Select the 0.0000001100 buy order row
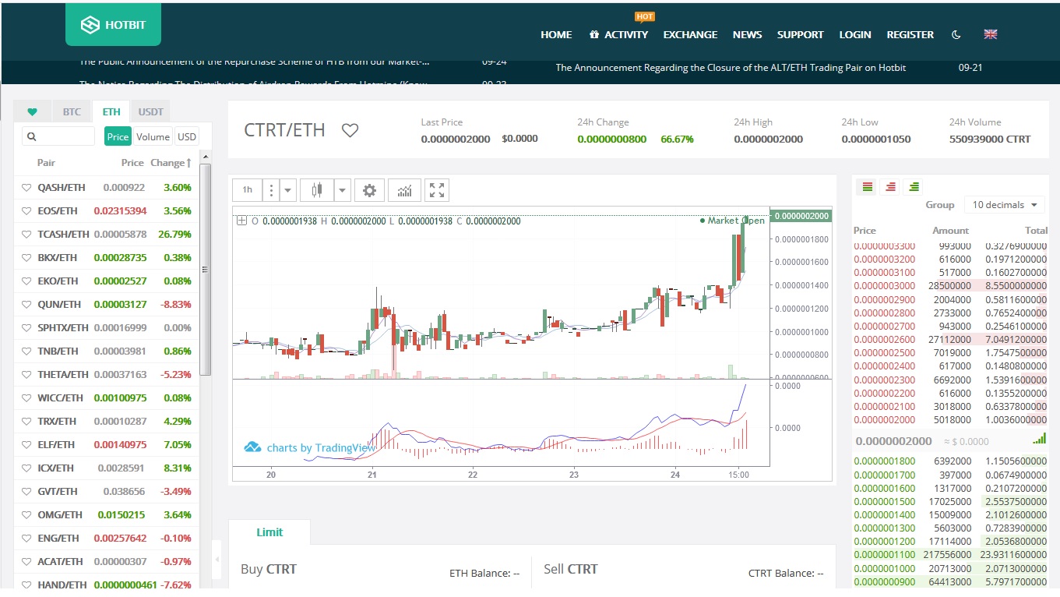Image resolution: width=1060 pixels, height=597 pixels. 950,554
